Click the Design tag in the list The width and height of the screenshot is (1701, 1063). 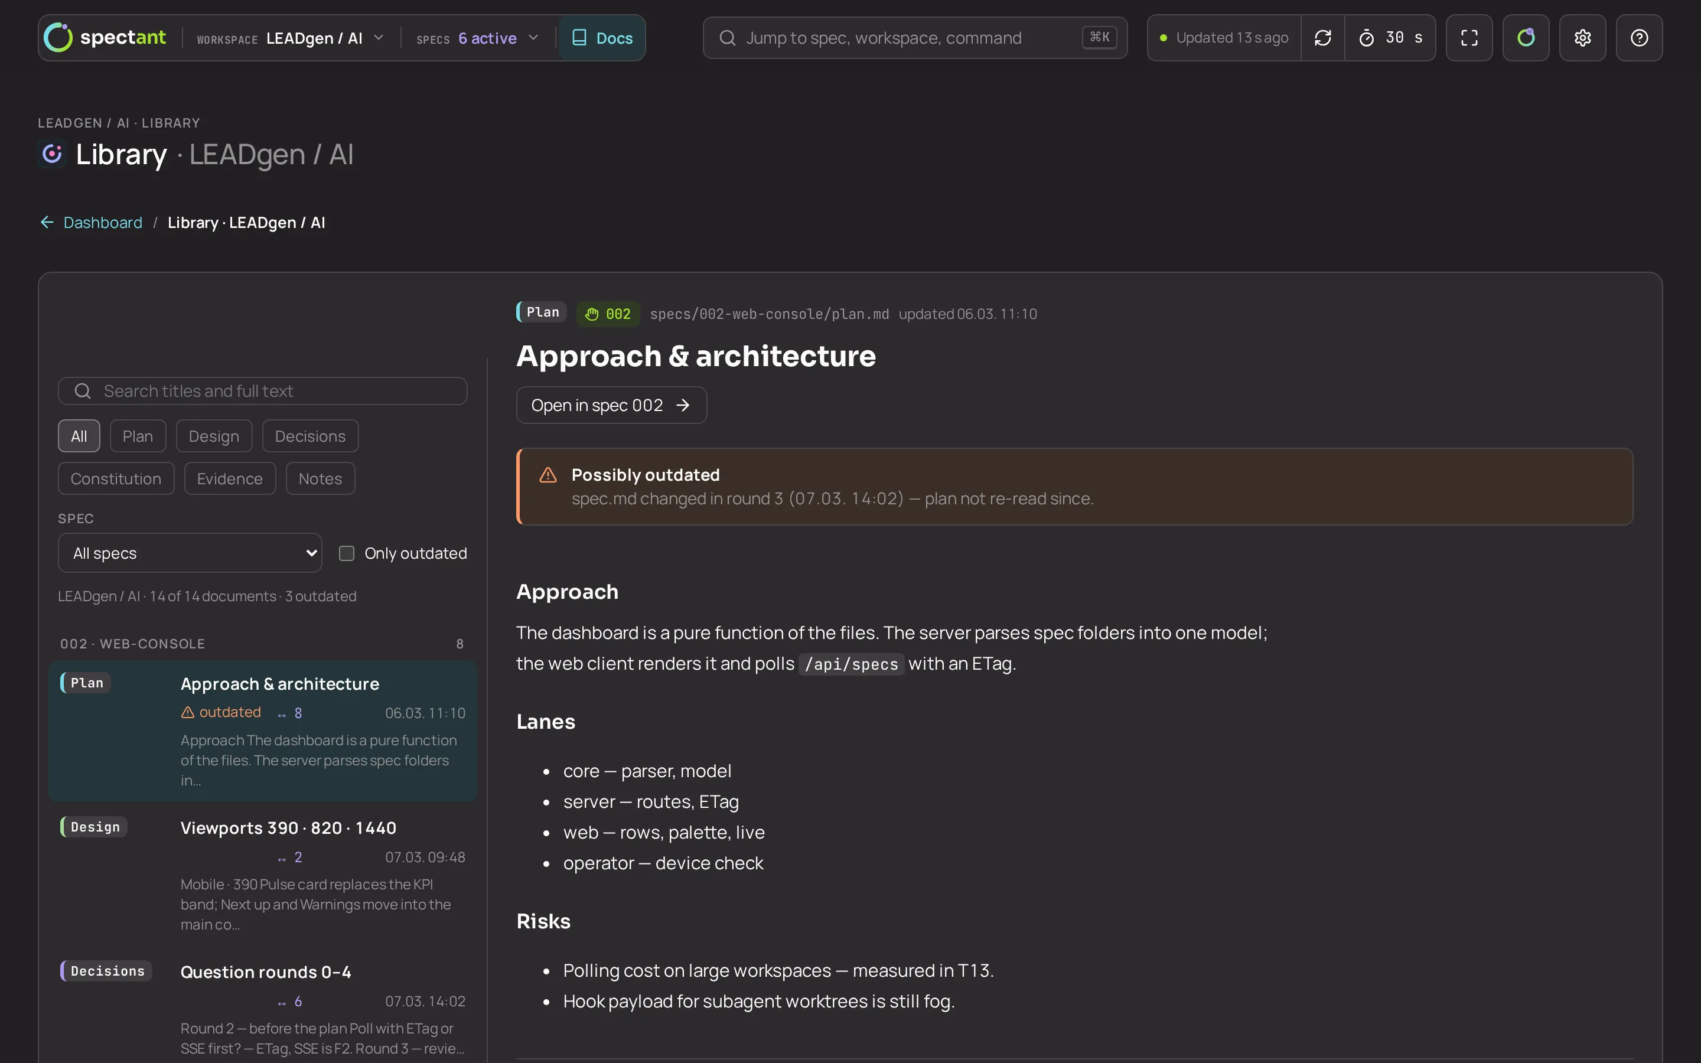click(x=94, y=827)
